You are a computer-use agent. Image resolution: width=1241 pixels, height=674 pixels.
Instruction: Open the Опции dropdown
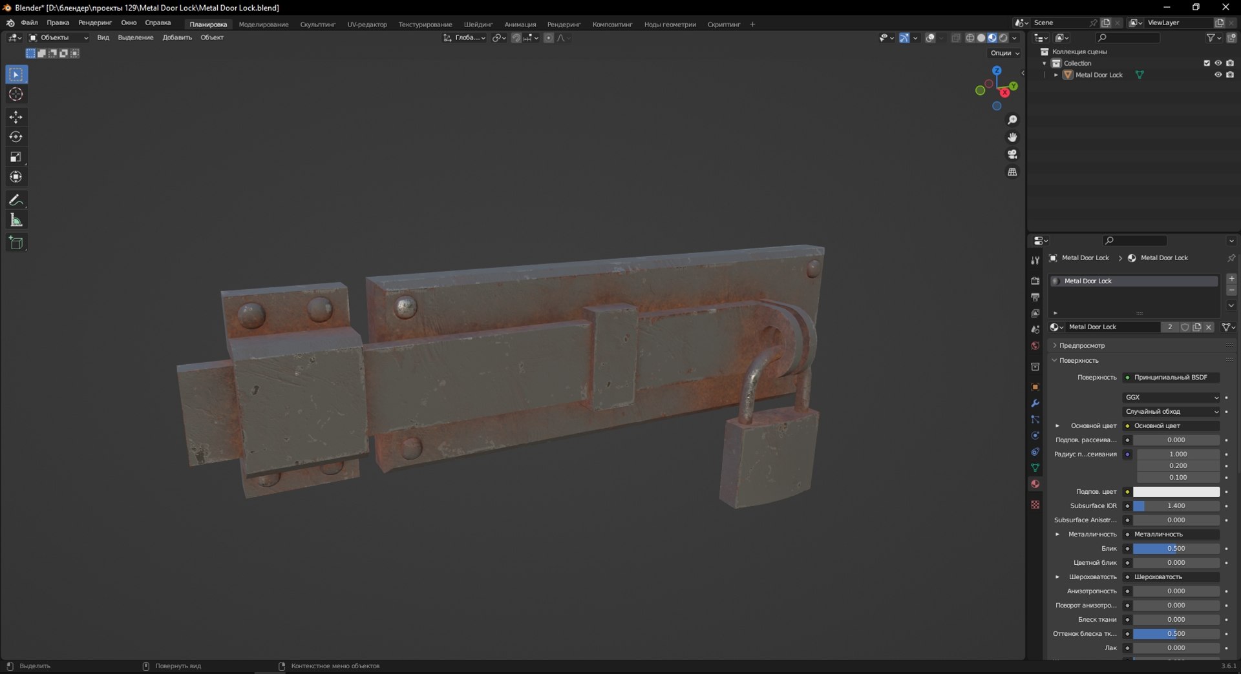(1004, 53)
